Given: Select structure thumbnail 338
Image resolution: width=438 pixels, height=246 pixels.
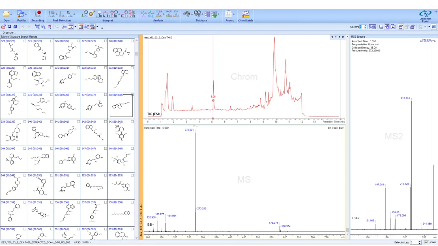Looking at the screenshot, I should (121, 106).
